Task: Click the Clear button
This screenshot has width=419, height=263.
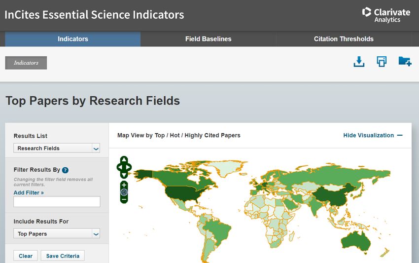Action: click(25, 256)
